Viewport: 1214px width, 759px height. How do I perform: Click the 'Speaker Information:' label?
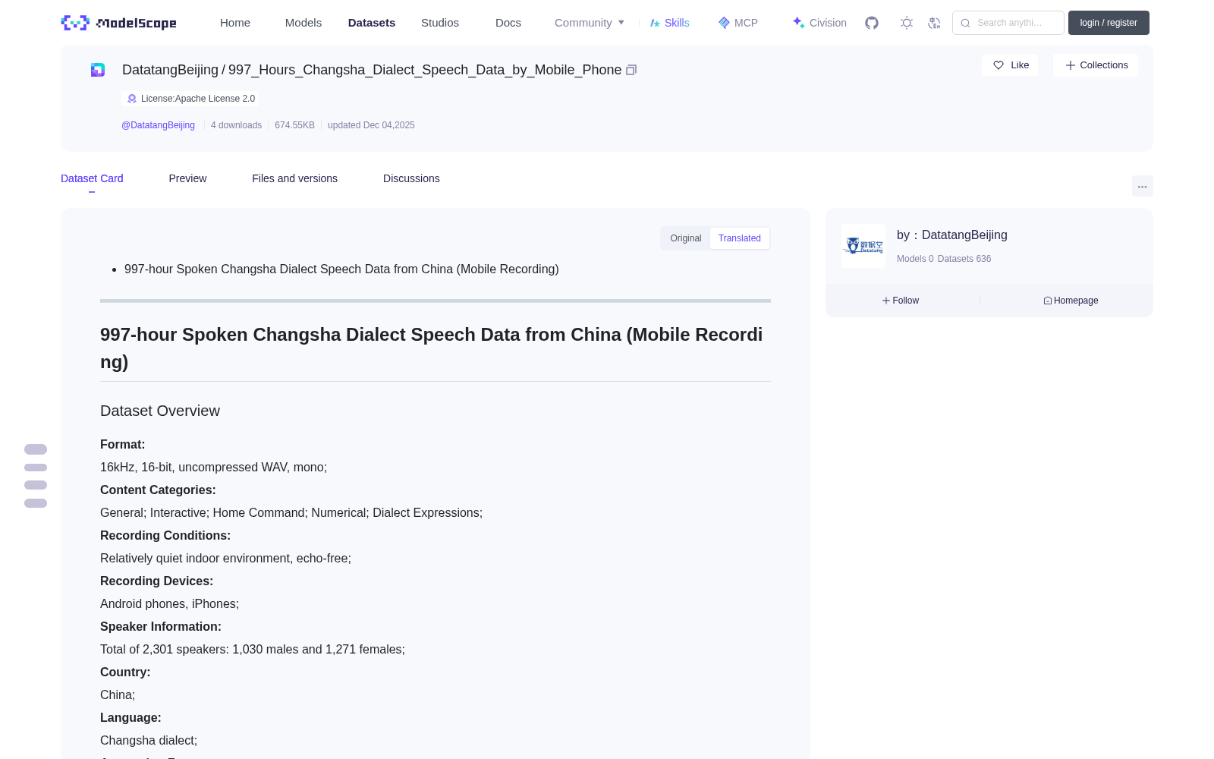(161, 627)
